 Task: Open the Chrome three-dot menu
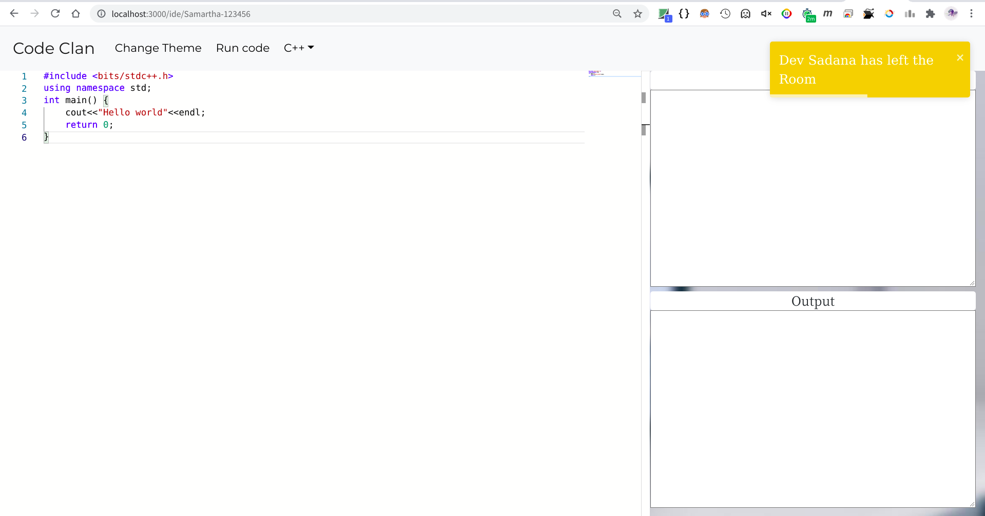click(971, 14)
